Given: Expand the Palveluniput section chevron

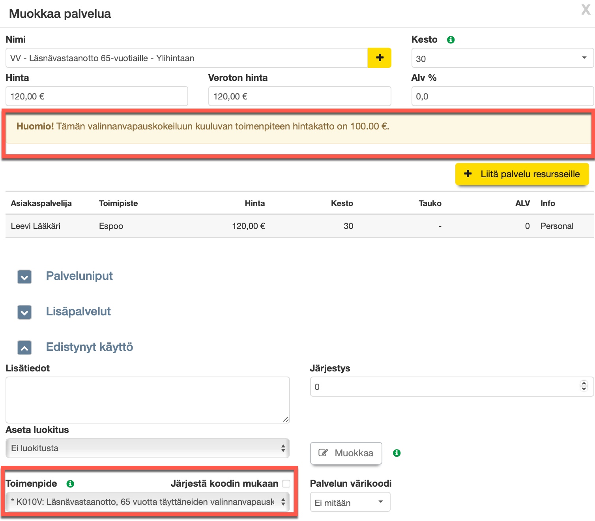Looking at the screenshot, I should pyautogui.click(x=24, y=277).
